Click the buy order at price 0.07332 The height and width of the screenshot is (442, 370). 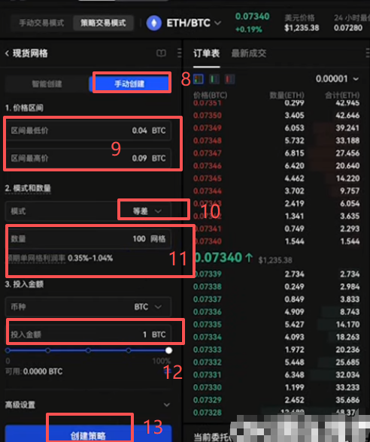(277, 362)
